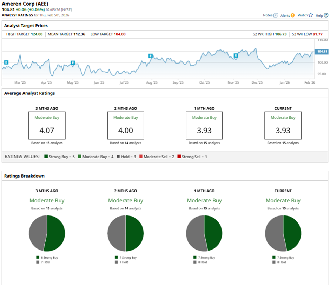Select the earnings marker near Nov '25
The width and height of the screenshot is (330, 286).
236,55
